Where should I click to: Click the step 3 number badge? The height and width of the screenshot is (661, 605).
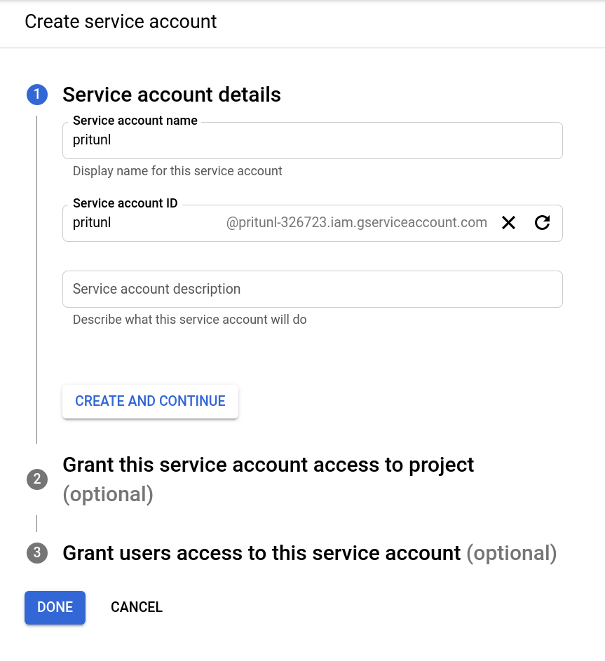pyautogui.click(x=36, y=553)
